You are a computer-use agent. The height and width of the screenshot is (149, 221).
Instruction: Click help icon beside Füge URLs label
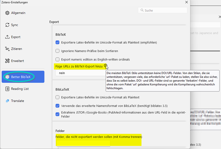click(x=106, y=65)
